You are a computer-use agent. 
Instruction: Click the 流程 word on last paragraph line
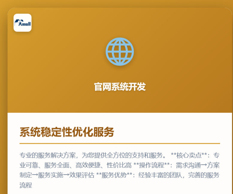click(x=26, y=185)
